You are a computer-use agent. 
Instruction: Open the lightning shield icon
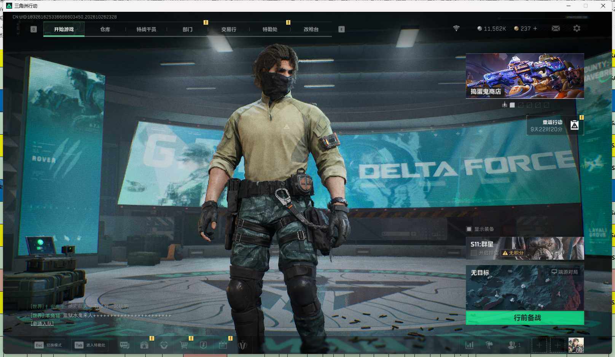click(203, 345)
